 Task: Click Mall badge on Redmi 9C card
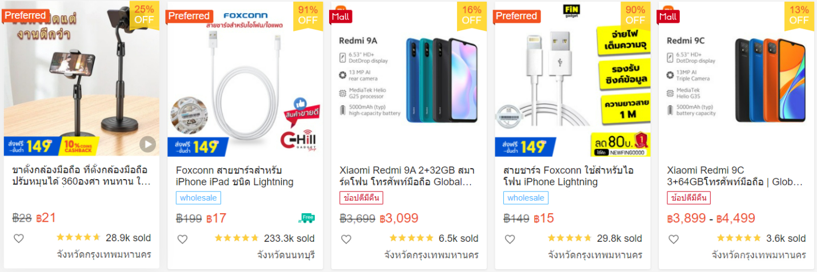point(668,15)
